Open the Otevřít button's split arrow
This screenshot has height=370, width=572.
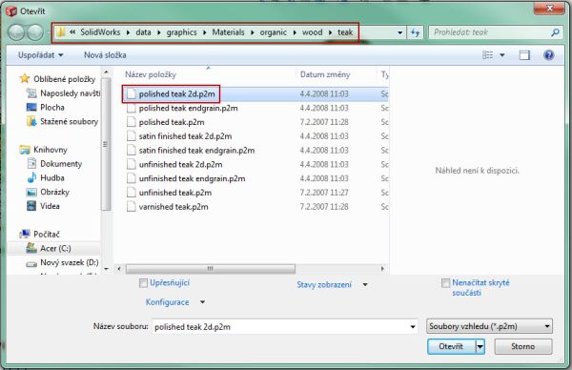pos(480,347)
